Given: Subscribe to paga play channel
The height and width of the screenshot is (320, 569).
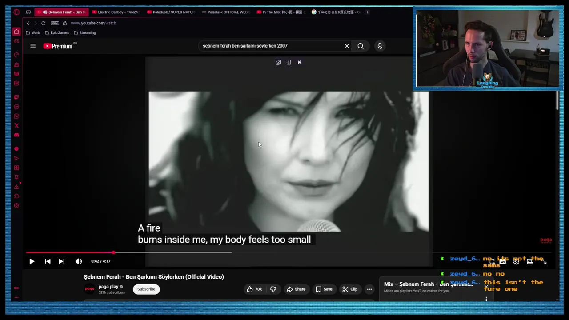Looking at the screenshot, I should (146, 289).
